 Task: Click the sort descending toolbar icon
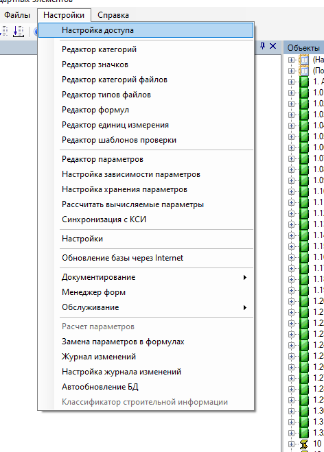[18, 31]
